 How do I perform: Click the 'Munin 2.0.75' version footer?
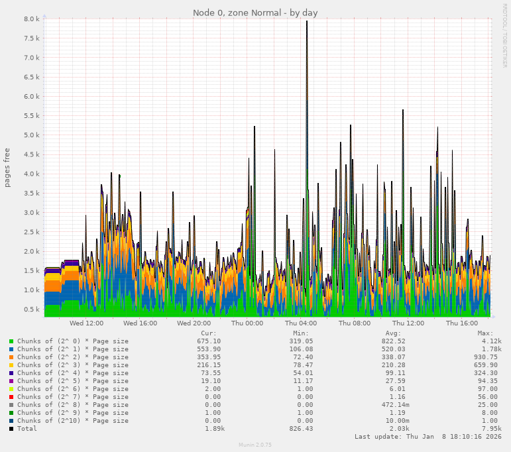(x=255, y=445)
